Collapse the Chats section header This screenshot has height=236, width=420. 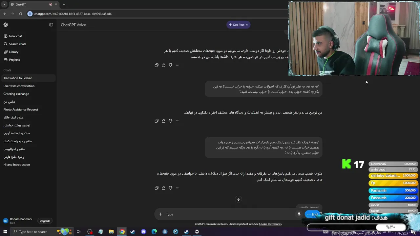pos(7,70)
